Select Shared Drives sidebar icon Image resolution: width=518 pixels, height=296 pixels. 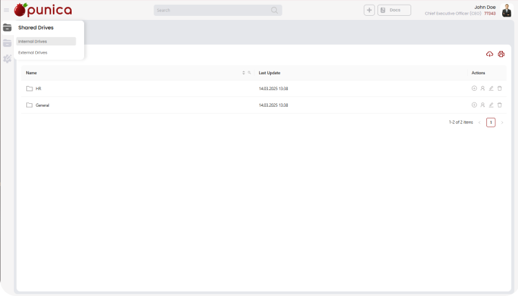click(x=8, y=28)
